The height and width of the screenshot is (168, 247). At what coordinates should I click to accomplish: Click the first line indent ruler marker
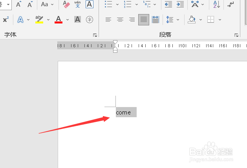[115, 42]
